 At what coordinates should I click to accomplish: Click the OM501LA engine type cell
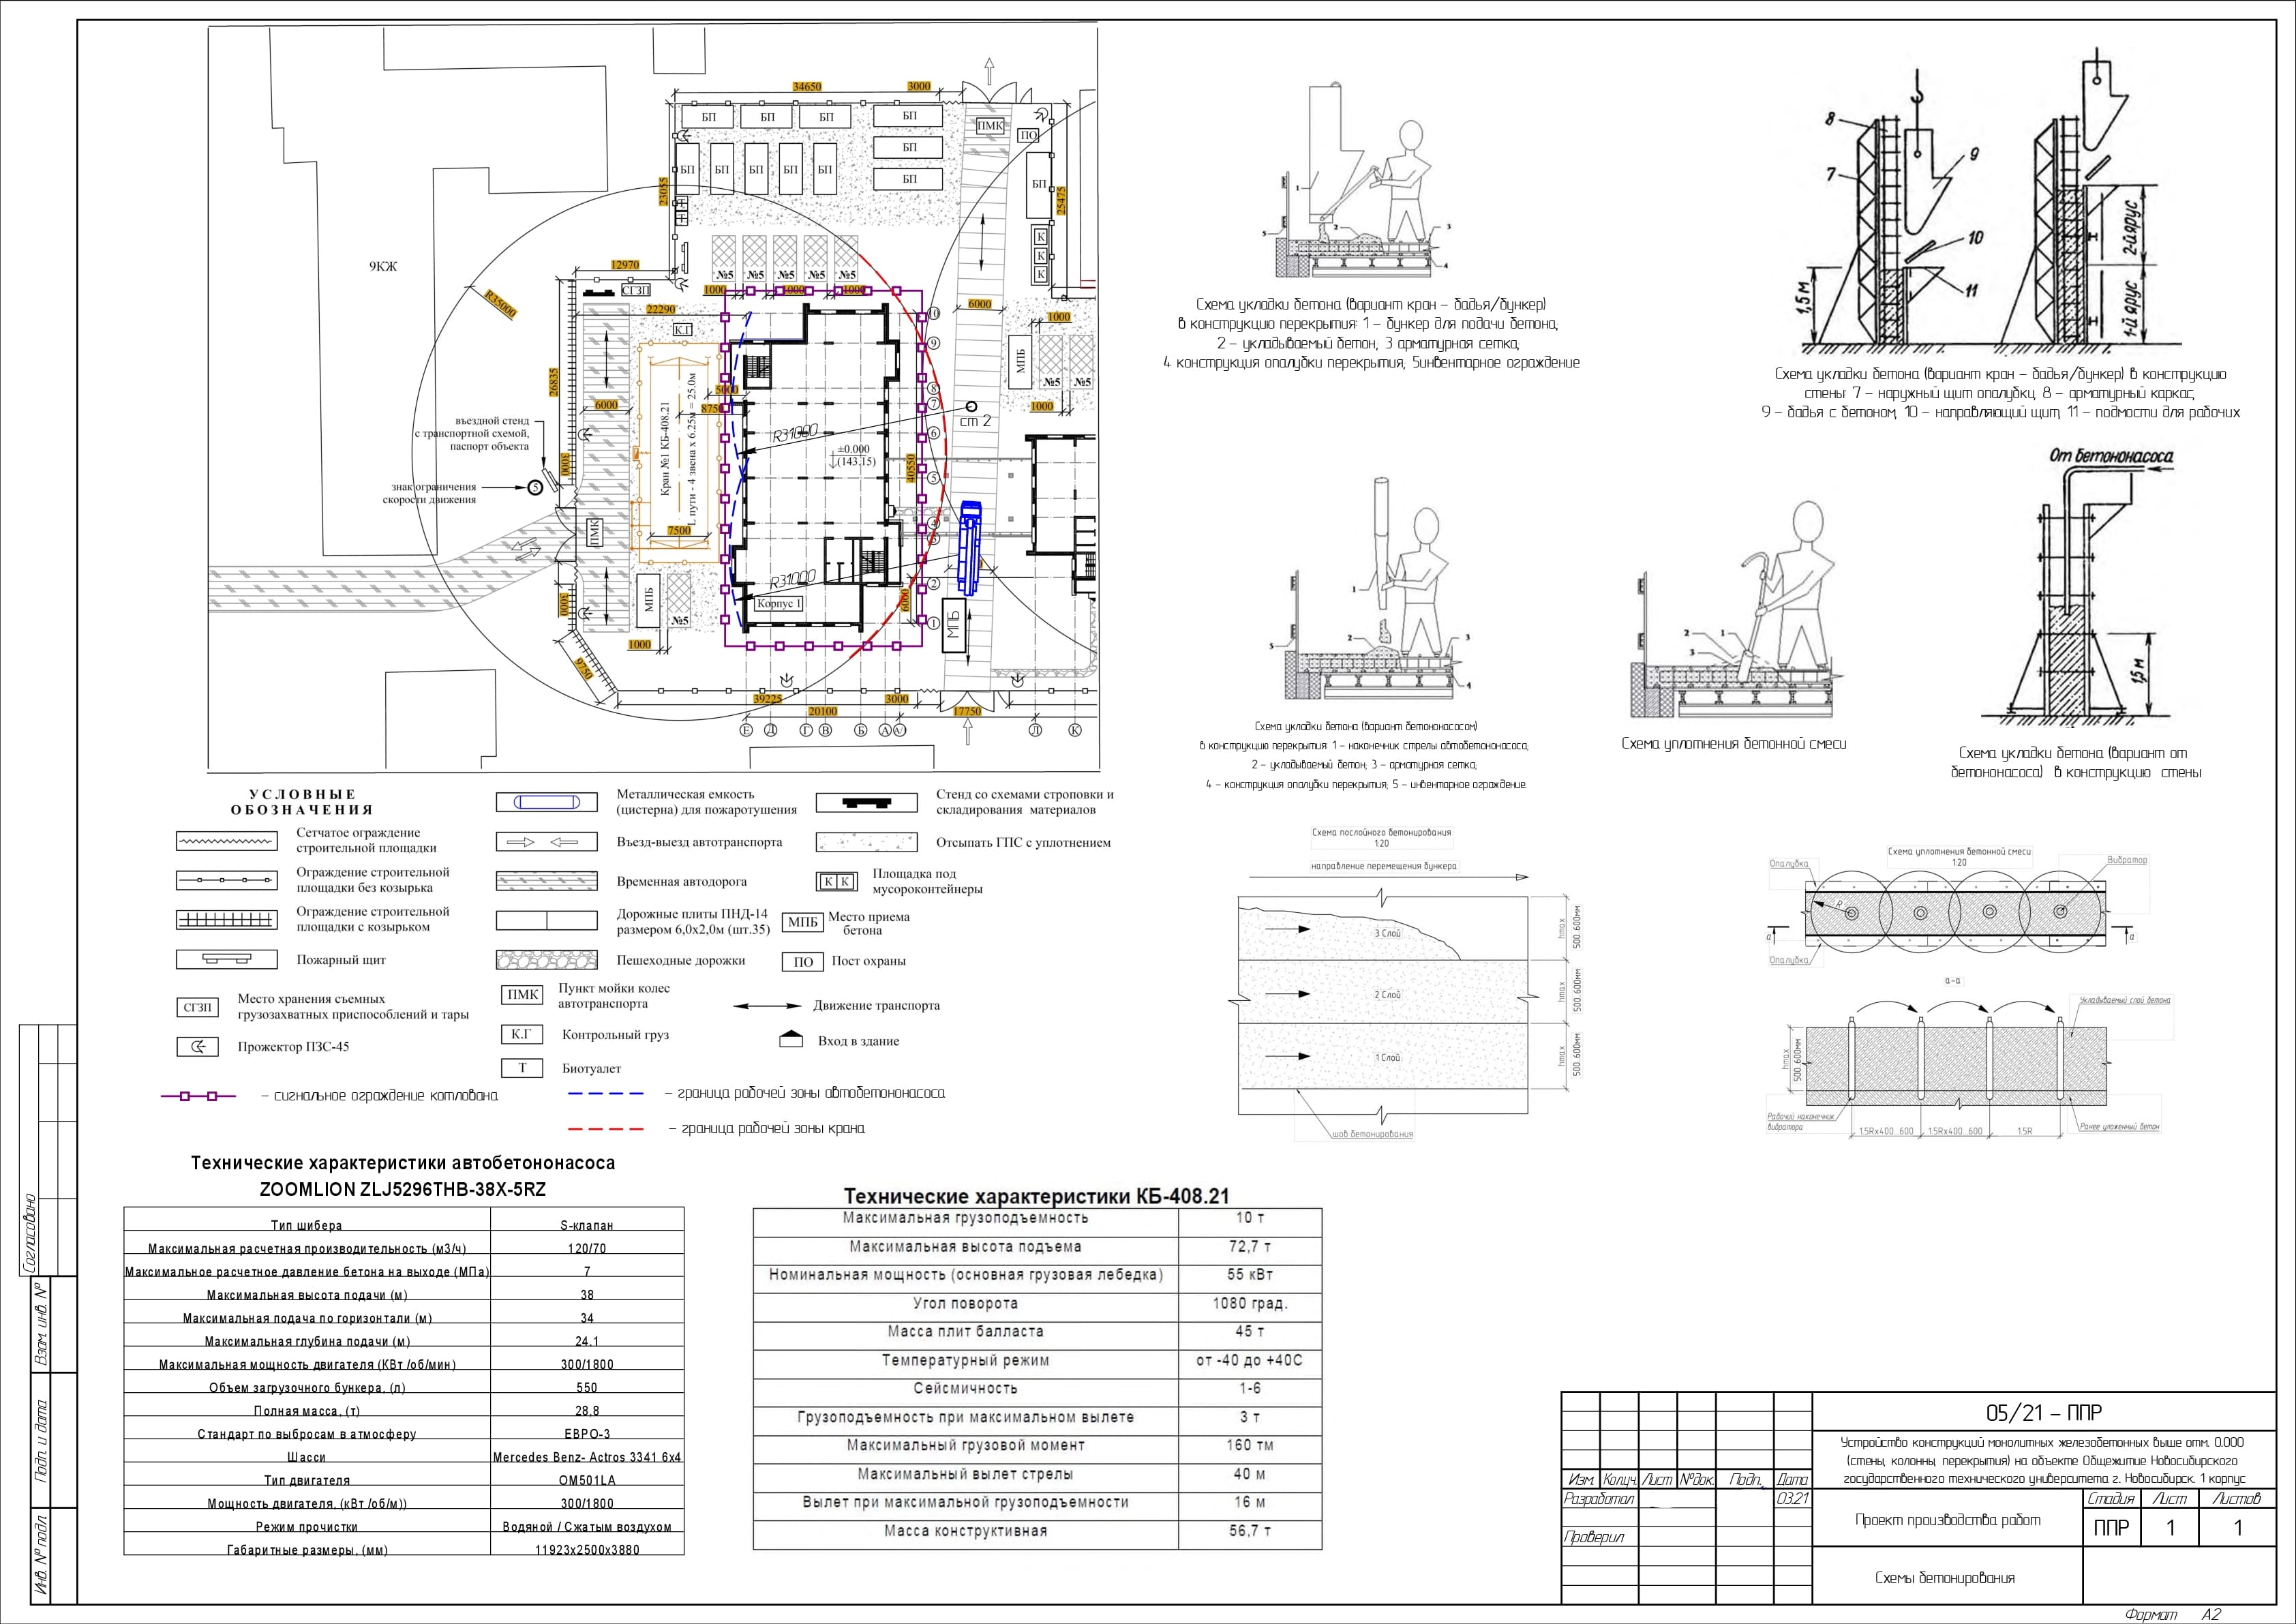click(587, 1480)
